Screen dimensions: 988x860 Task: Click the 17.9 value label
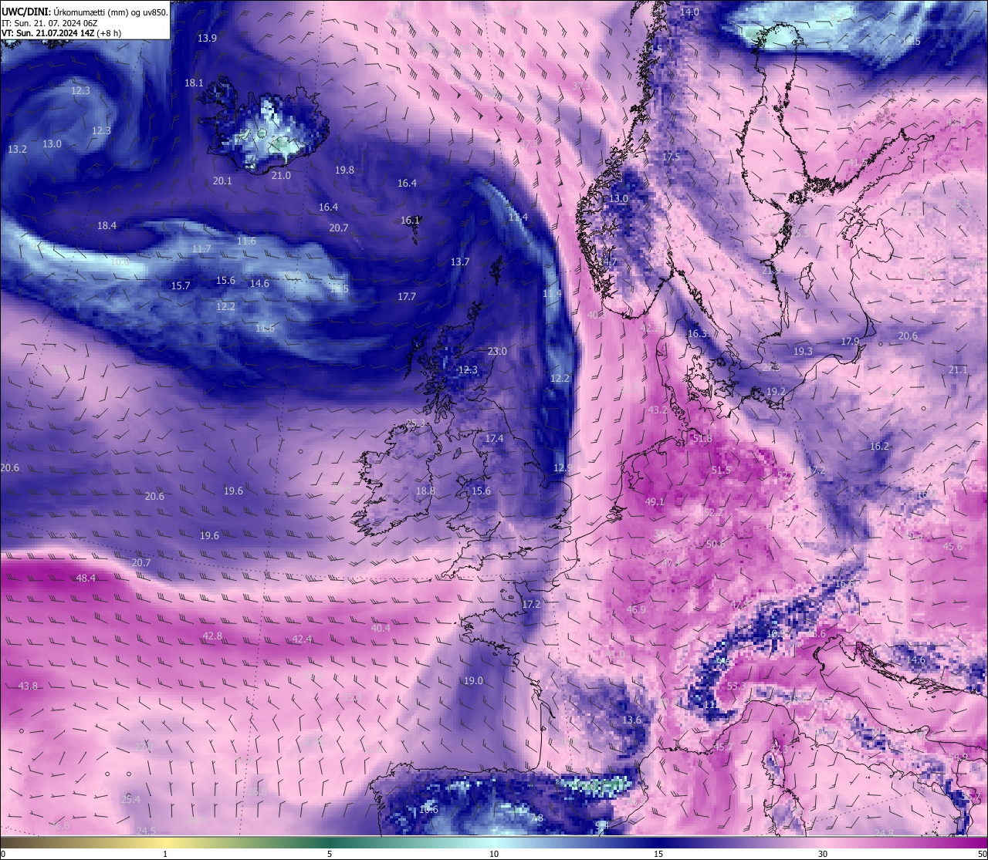coord(850,342)
